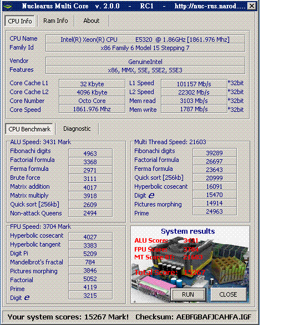Click FPU Pictures morphing score 3846
Screen dimensions: 284x325
point(90,270)
